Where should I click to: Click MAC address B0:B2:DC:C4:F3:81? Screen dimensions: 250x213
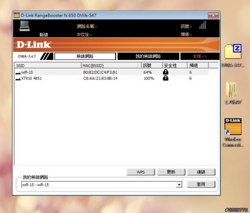[x=100, y=73]
